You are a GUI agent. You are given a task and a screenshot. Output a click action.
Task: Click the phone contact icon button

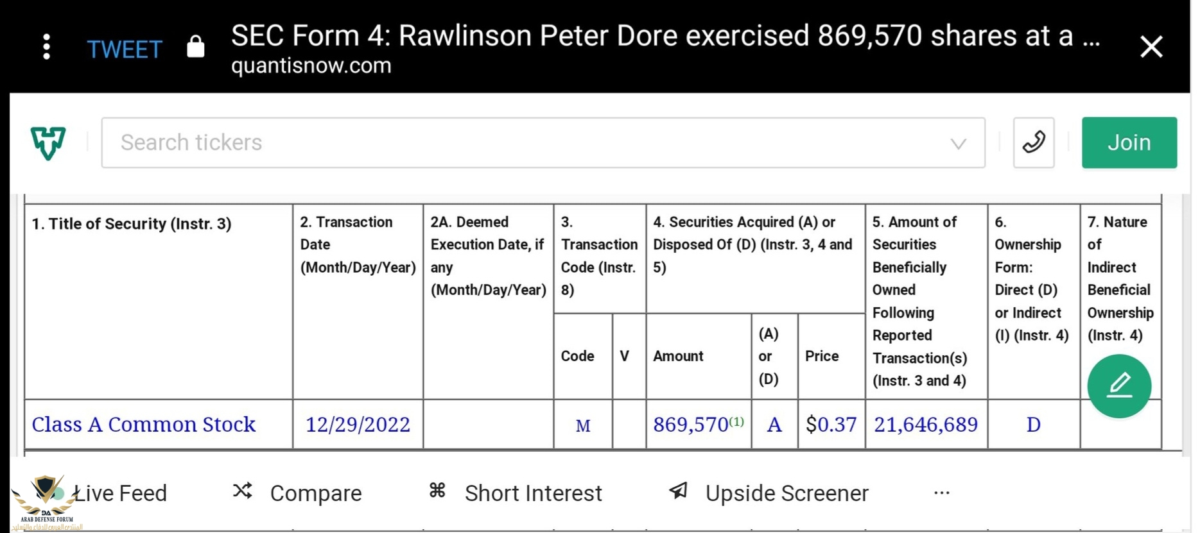1033,142
